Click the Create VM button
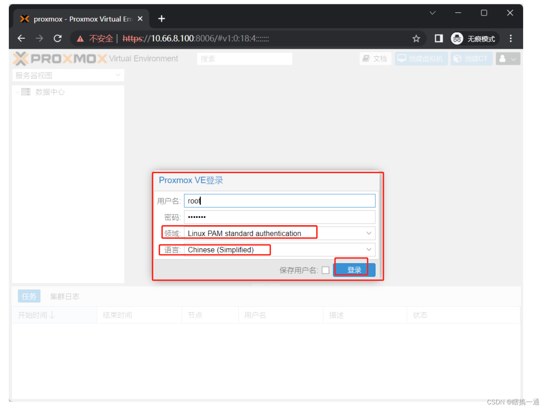Screen dimensions: 545x409 tap(421, 59)
